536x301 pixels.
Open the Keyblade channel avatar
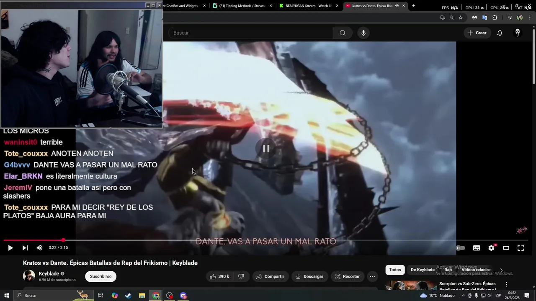[x=29, y=276]
